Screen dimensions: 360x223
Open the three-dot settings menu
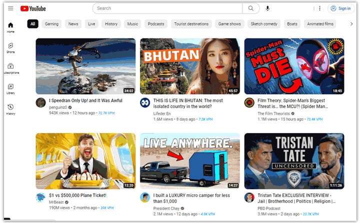[x=320, y=8]
